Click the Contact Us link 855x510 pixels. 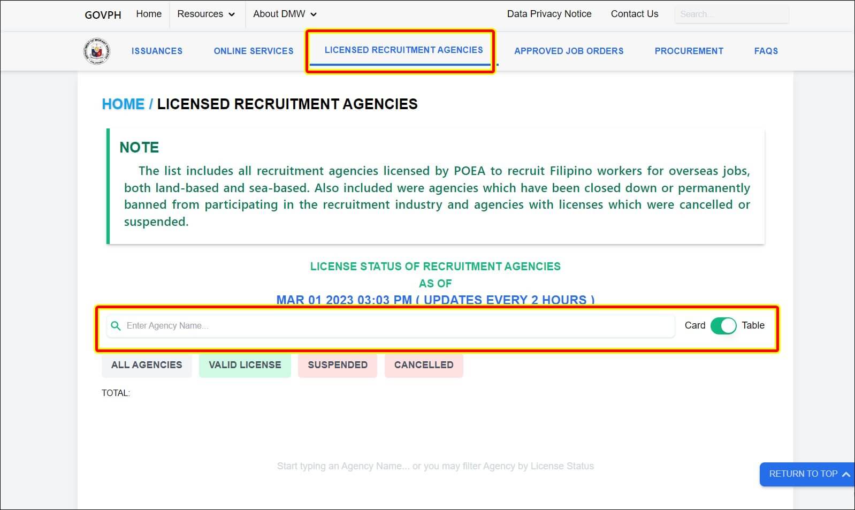tap(635, 14)
